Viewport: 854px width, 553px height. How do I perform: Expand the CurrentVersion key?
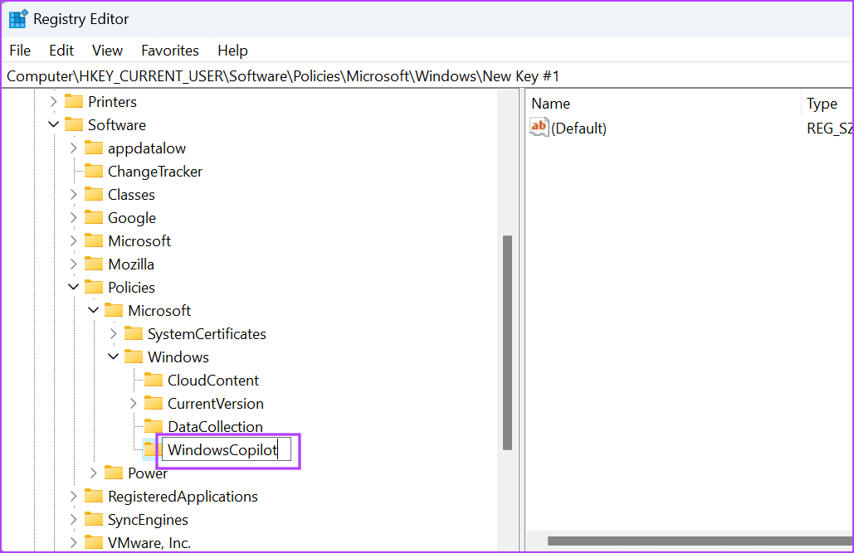click(134, 403)
